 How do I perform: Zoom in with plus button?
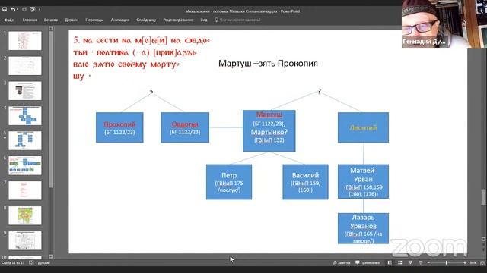465,263
